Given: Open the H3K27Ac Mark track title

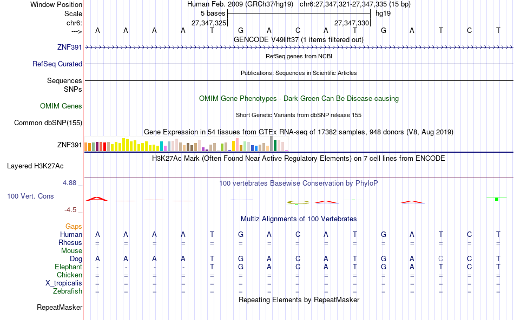Looking at the screenshot, I should click(299, 159).
